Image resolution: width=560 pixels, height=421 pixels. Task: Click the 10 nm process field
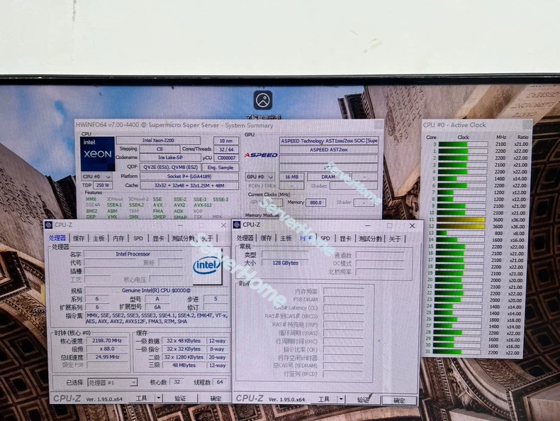click(225, 141)
